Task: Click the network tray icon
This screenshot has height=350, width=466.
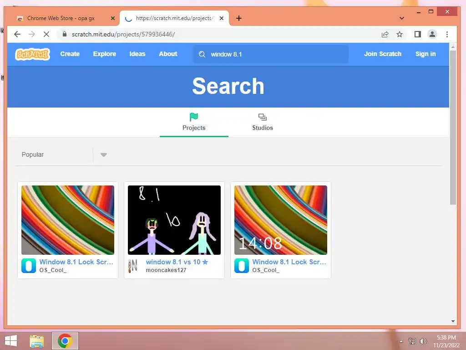Action: (412, 341)
